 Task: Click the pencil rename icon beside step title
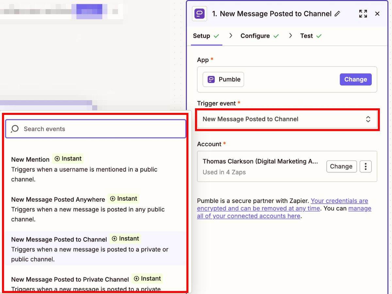(337, 14)
